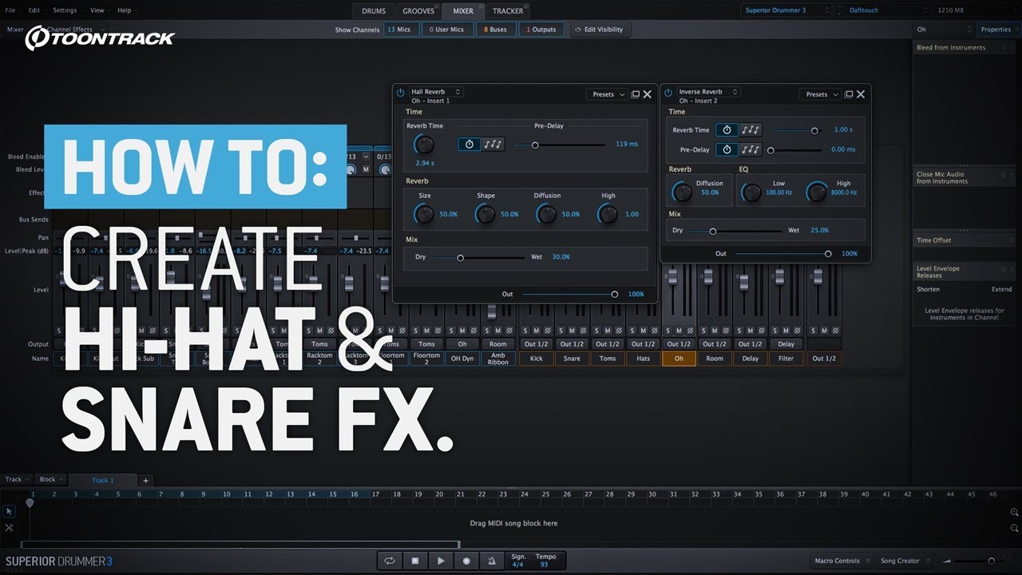
Task: Click the record transport button
Action: (466, 561)
